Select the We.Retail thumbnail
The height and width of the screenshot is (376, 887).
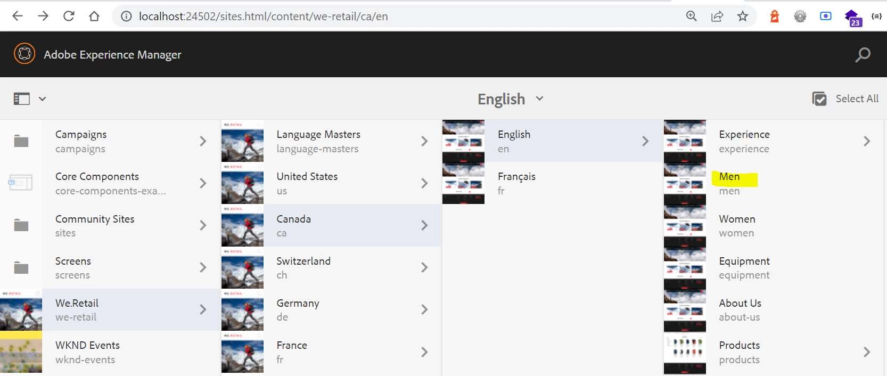(x=21, y=310)
